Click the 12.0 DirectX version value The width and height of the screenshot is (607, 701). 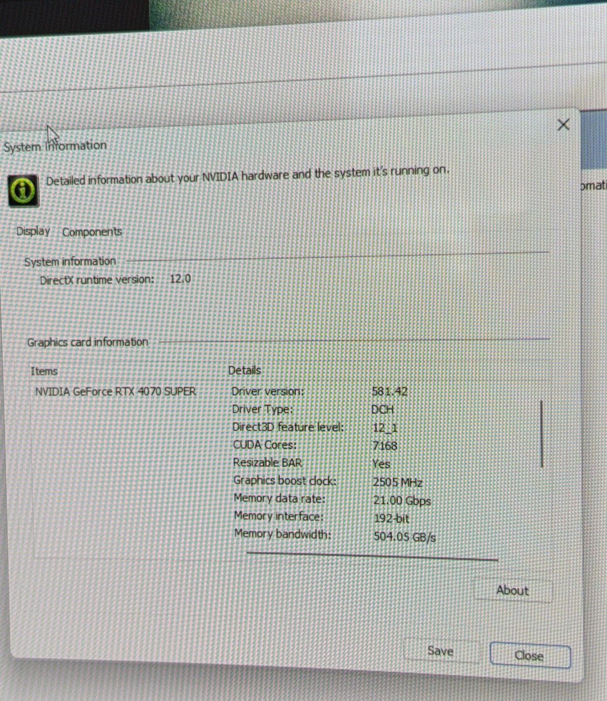180,279
